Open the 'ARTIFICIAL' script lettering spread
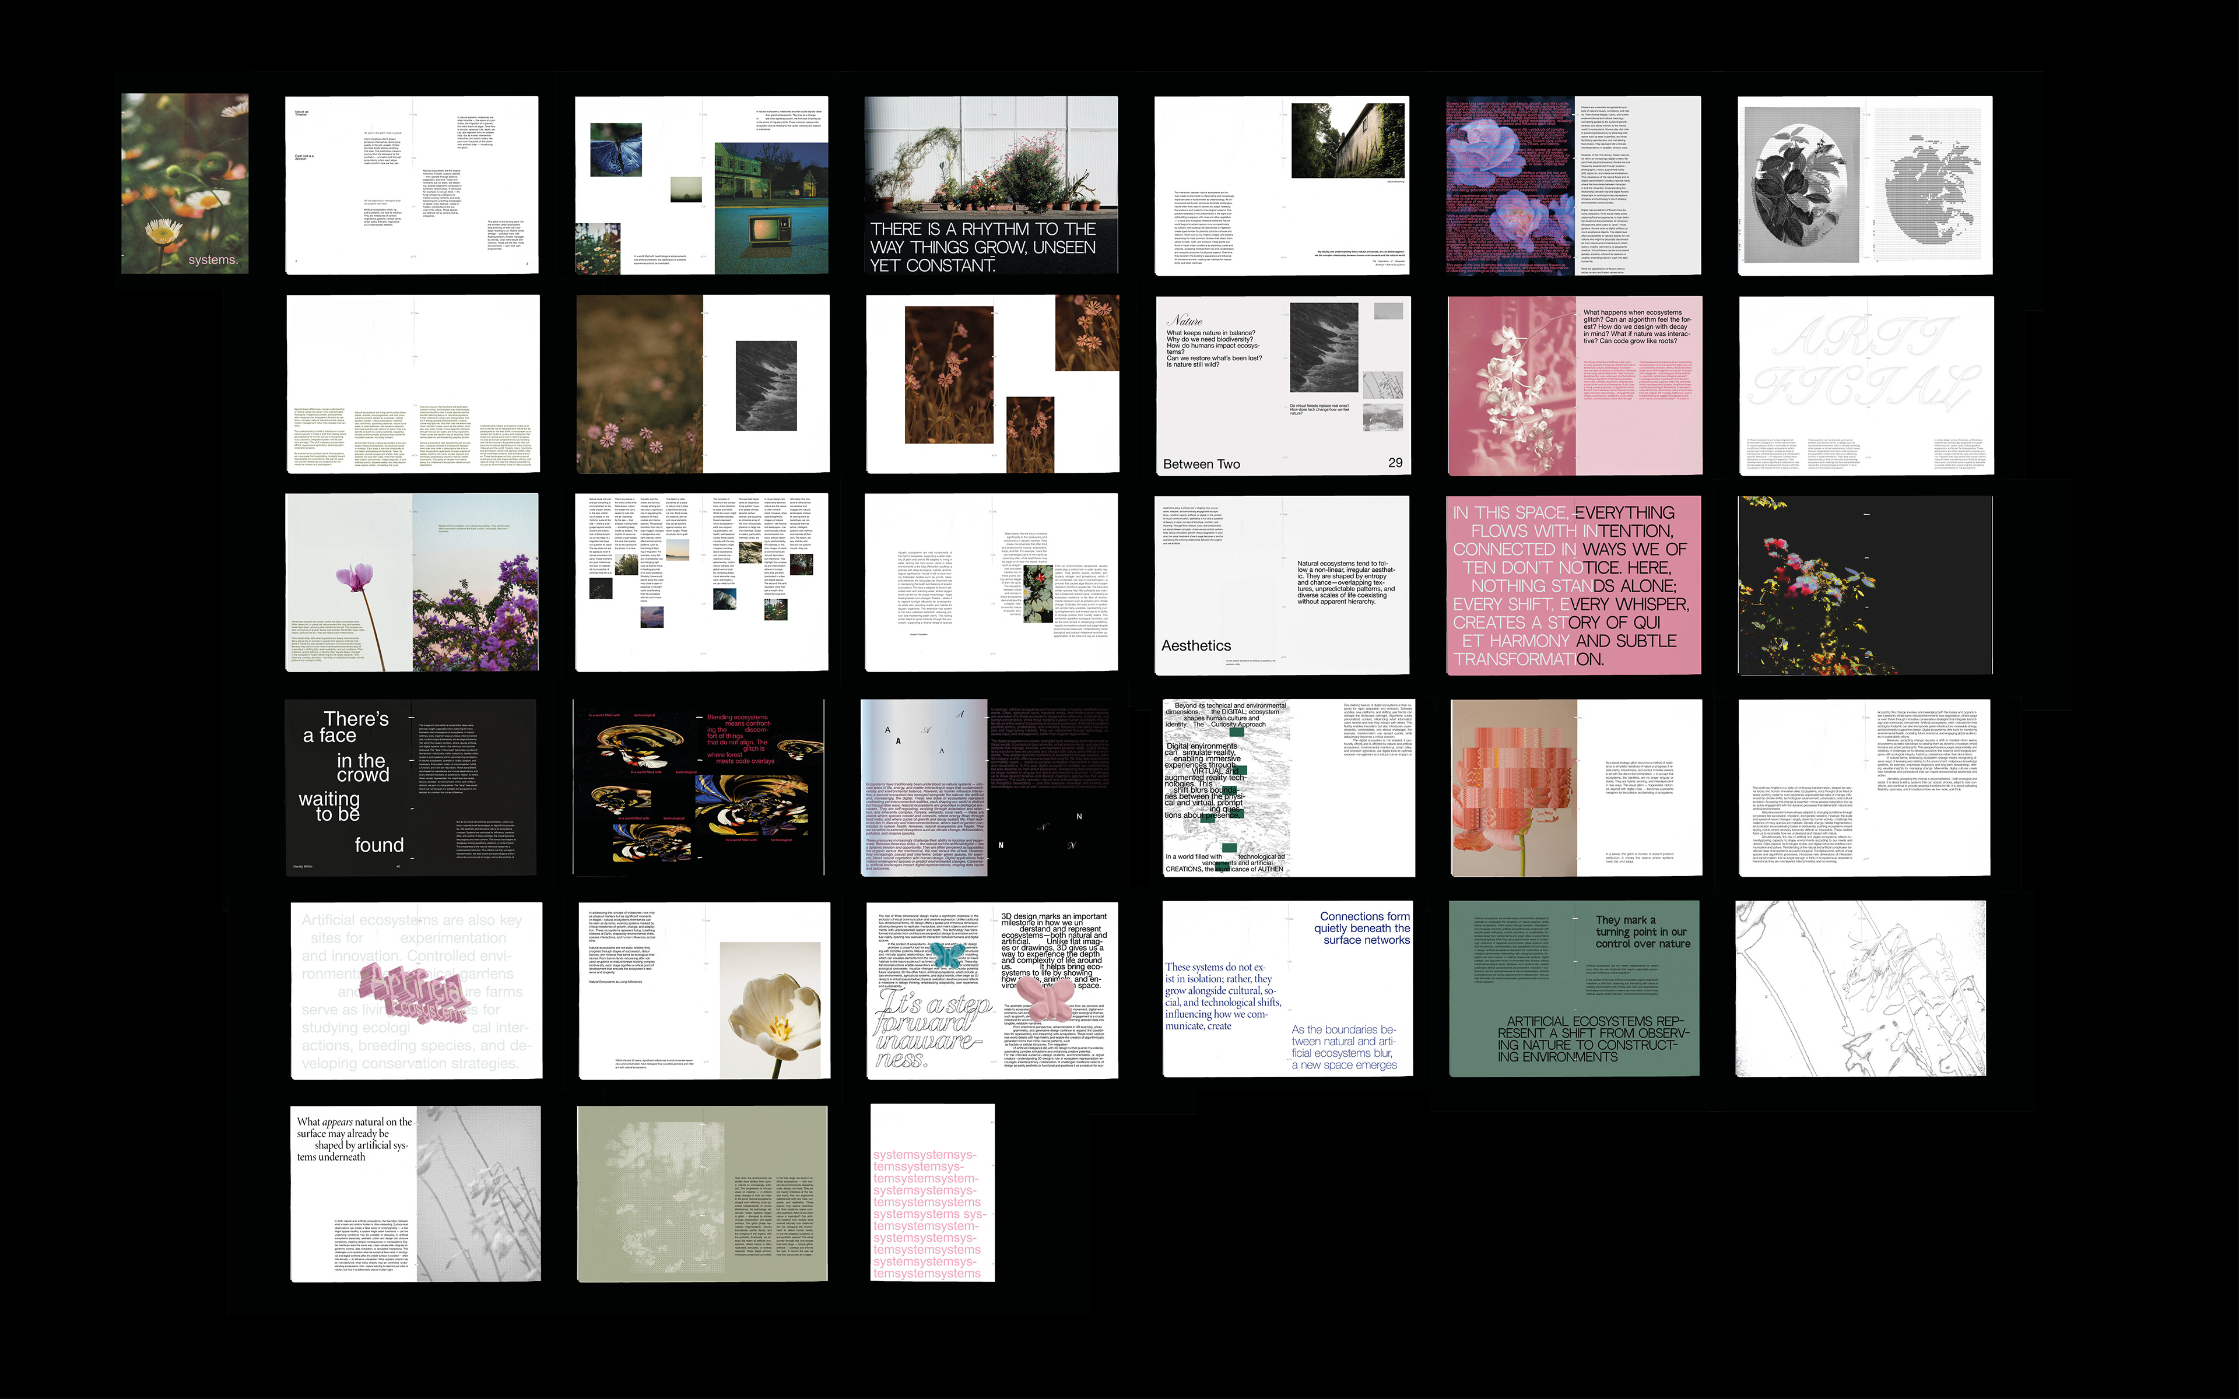Viewport: 2239px width, 1399px height. pos(1865,385)
